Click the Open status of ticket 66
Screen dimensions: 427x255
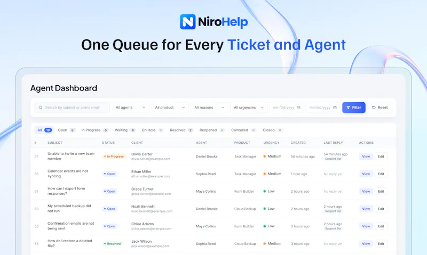109,174
